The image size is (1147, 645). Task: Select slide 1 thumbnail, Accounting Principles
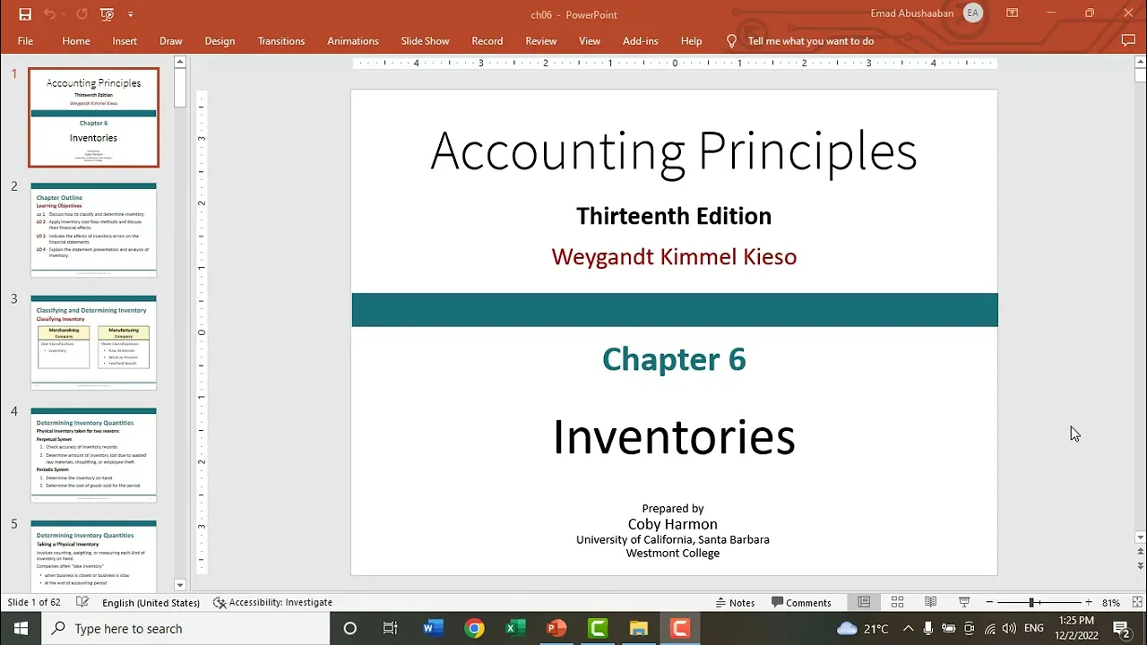[x=93, y=117]
